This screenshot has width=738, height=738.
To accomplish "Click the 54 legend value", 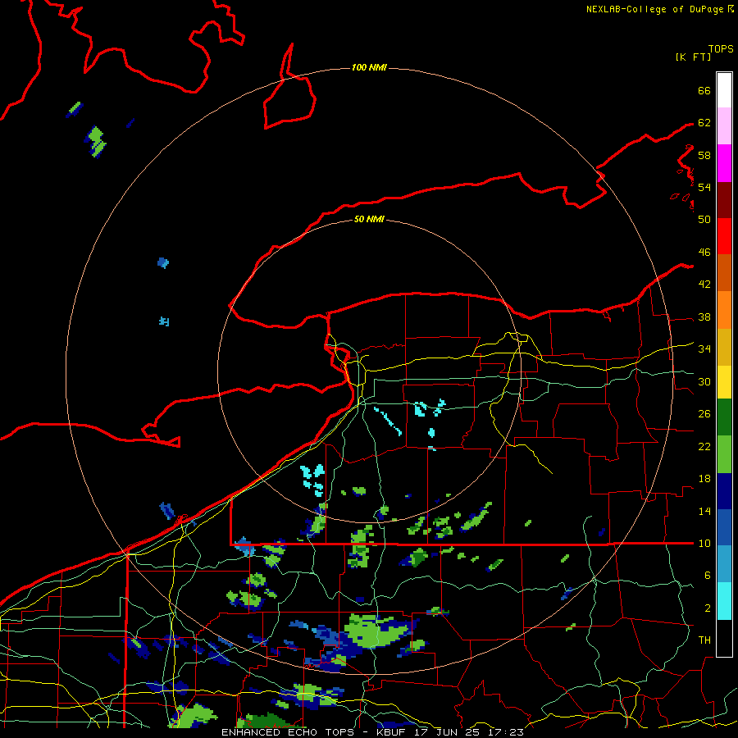I will 704,187.
